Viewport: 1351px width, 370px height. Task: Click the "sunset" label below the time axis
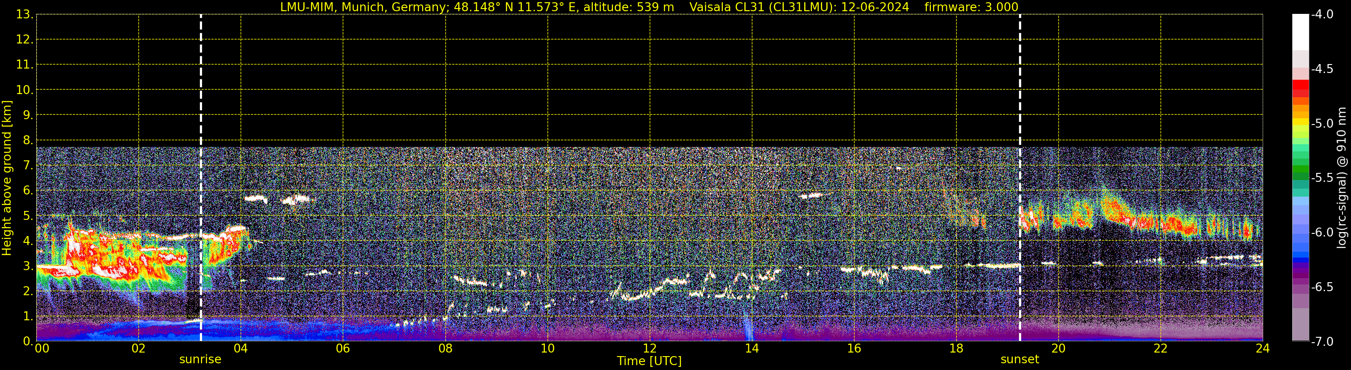(x=1019, y=360)
